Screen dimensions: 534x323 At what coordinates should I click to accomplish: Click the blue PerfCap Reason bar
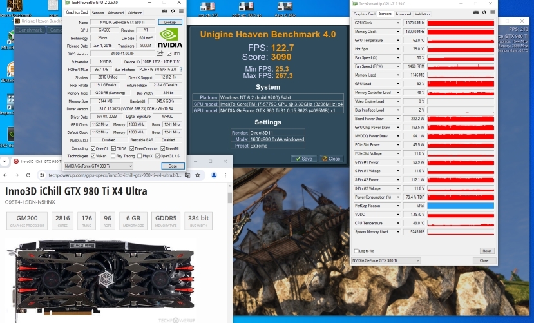[x=461, y=206]
